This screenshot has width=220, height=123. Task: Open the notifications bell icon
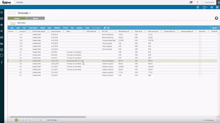click(x=191, y=2)
